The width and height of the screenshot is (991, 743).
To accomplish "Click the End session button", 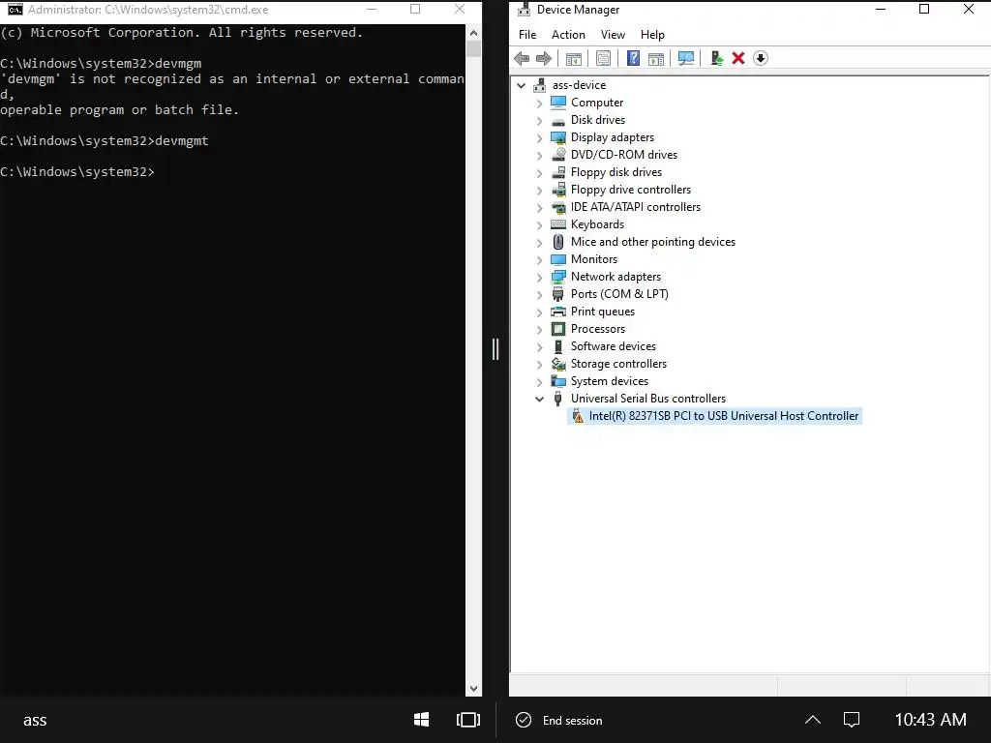I will pyautogui.click(x=559, y=720).
